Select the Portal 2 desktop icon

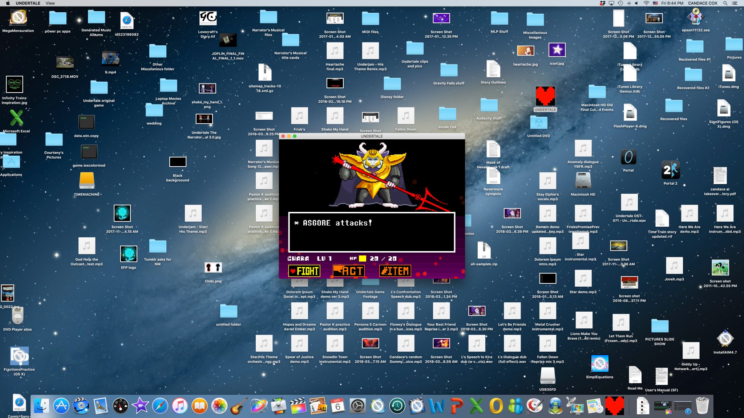pyautogui.click(x=670, y=170)
